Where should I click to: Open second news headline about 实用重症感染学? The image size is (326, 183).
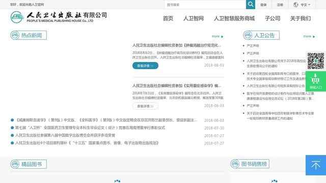177,86
